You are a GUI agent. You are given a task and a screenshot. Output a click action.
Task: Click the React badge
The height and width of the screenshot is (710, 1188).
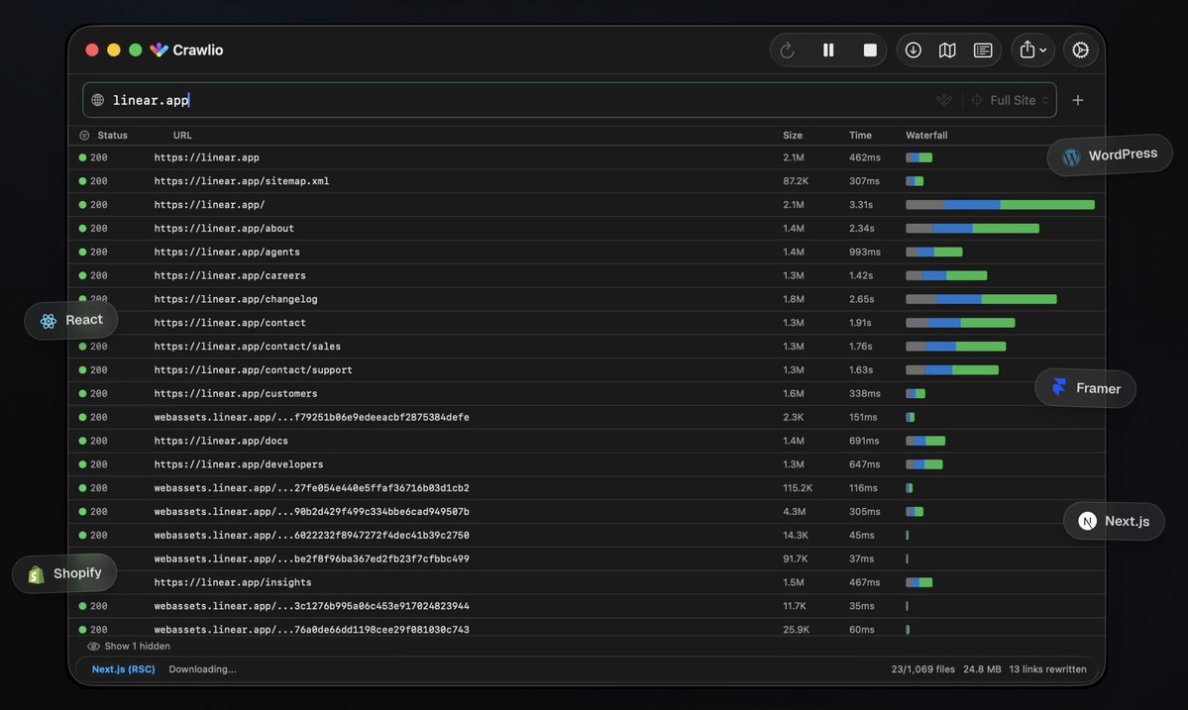click(x=71, y=320)
